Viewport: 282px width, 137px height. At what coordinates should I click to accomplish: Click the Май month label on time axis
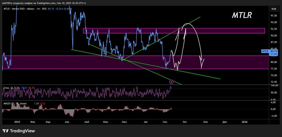pyautogui.click(x=87, y=122)
